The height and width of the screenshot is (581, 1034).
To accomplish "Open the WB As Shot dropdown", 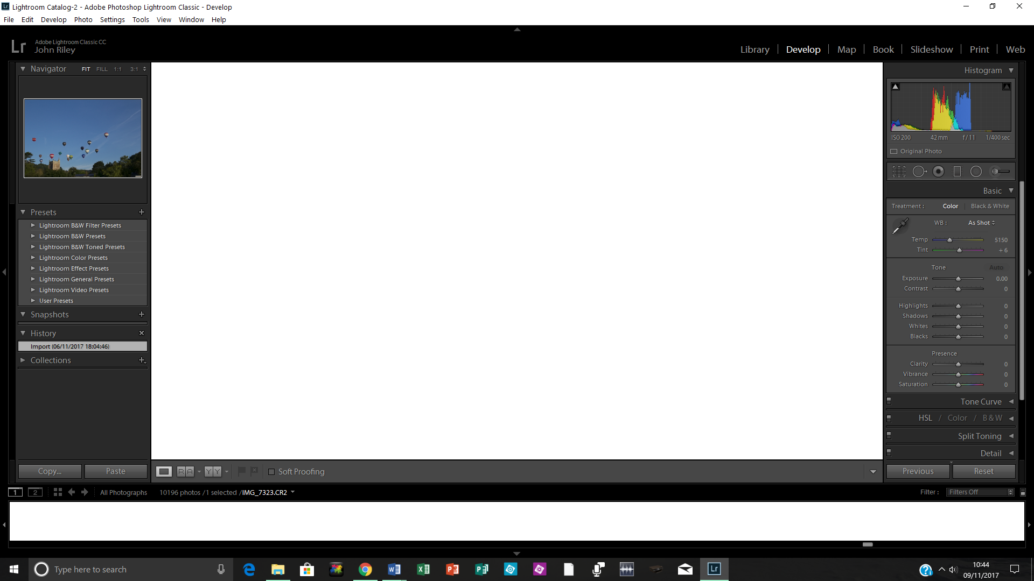I will (981, 223).
